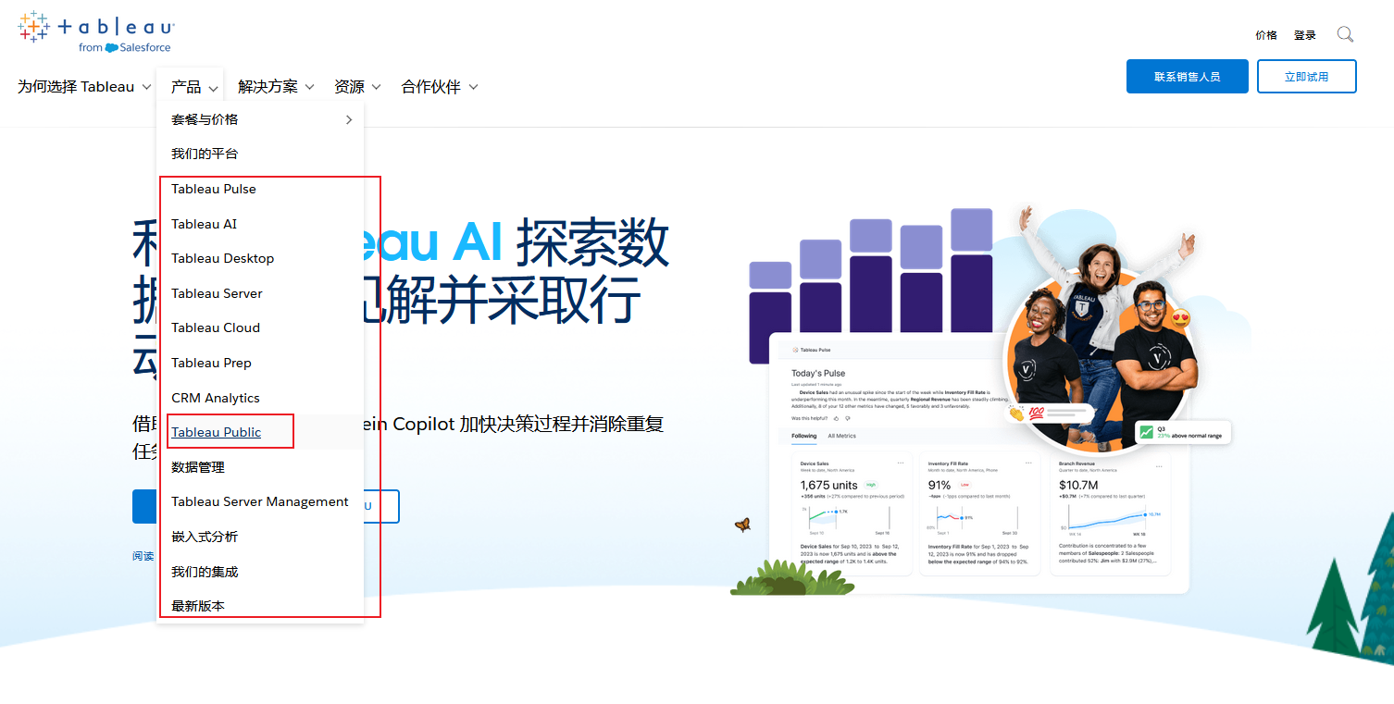
Task: Open the Tableau Public link
Action: click(217, 432)
